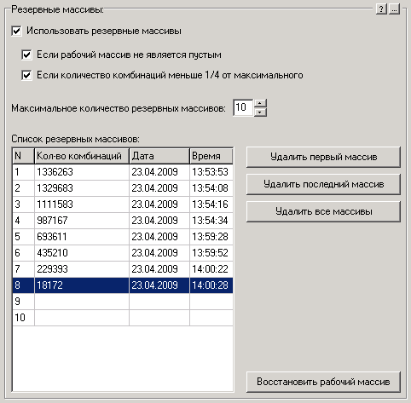411x403 pixels.
Task: Decrease maximum reserve arrays with down arrow
Action: pos(260,112)
